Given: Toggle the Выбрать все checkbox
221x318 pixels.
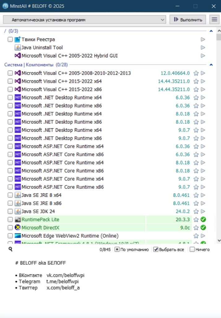Looking at the screenshot, I should (x=156, y=250).
